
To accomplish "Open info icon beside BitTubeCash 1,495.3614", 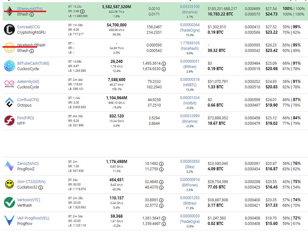I will 164,64.
